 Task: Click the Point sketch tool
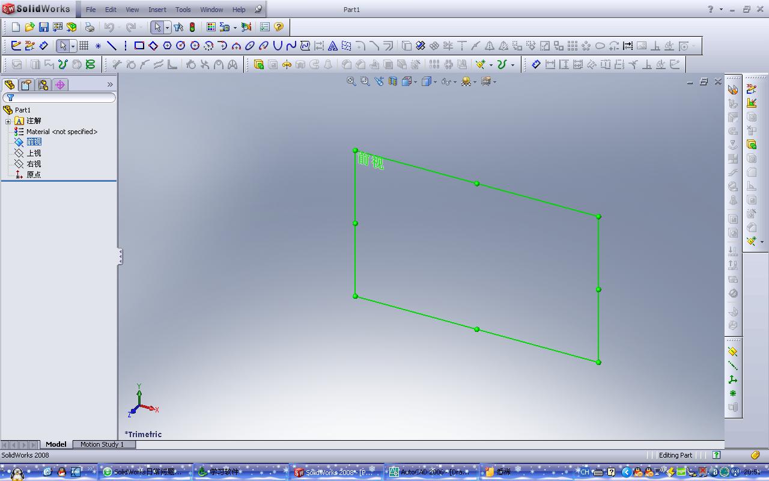[98, 46]
